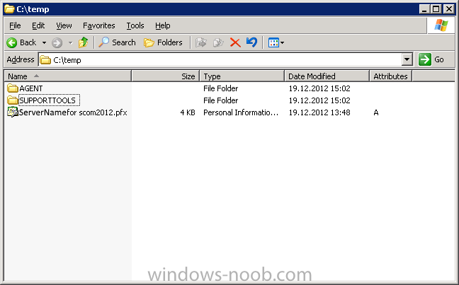Screen dimensions: 459x285
Task: Open the Forward history dropdown arrow
Action: pyautogui.click(x=71, y=42)
